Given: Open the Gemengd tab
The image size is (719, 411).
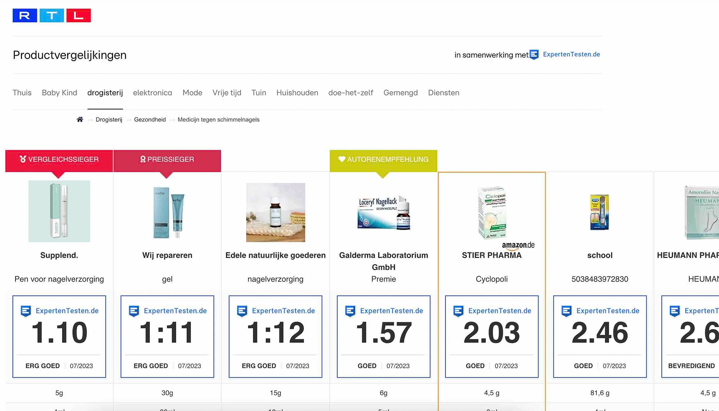Looking at the screenshot, I should tap(401, 93).
